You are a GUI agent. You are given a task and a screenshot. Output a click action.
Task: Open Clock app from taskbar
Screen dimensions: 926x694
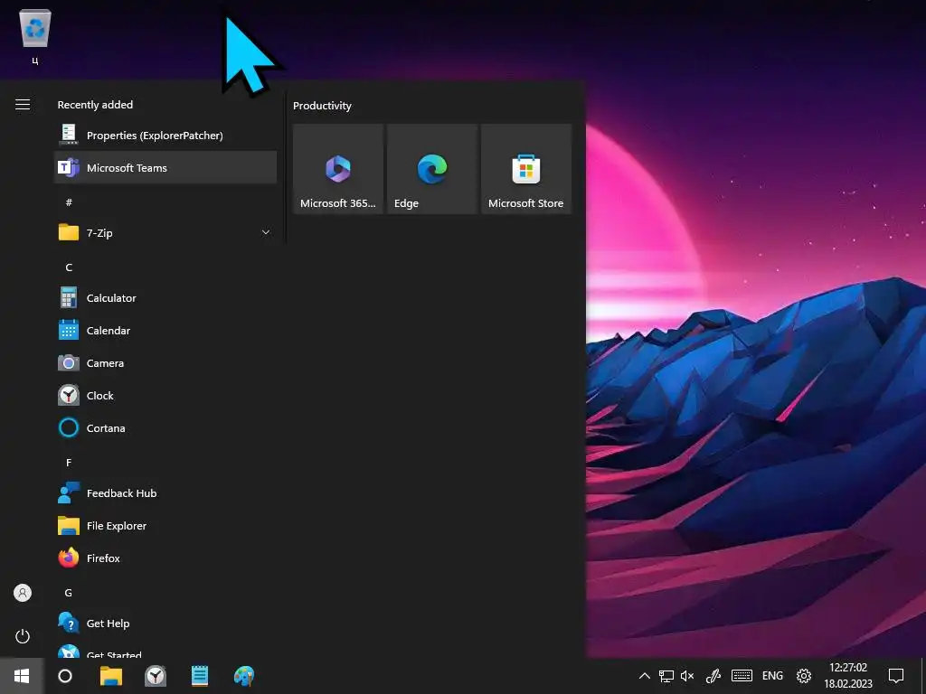click(156, 676)
